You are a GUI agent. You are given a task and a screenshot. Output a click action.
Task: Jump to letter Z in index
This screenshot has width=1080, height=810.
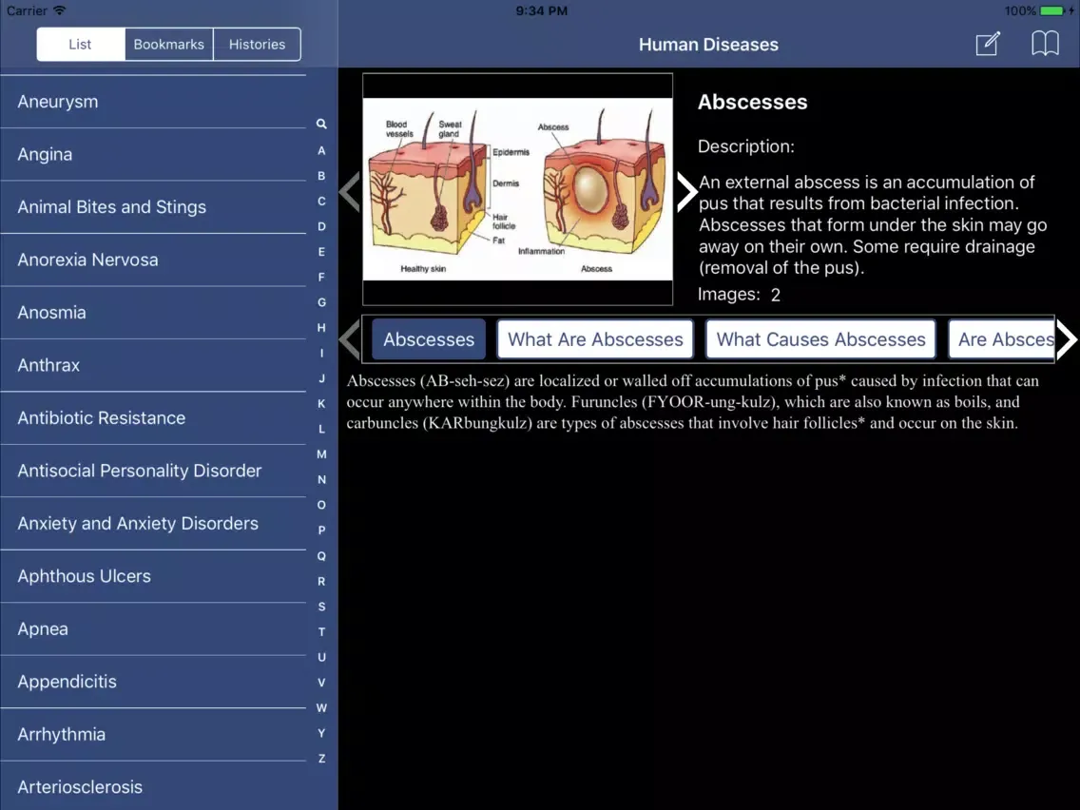tap(321, 759)
